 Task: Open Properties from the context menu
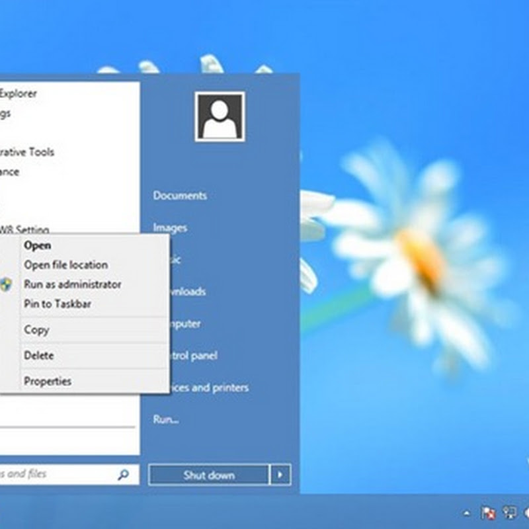coord(47,381)
